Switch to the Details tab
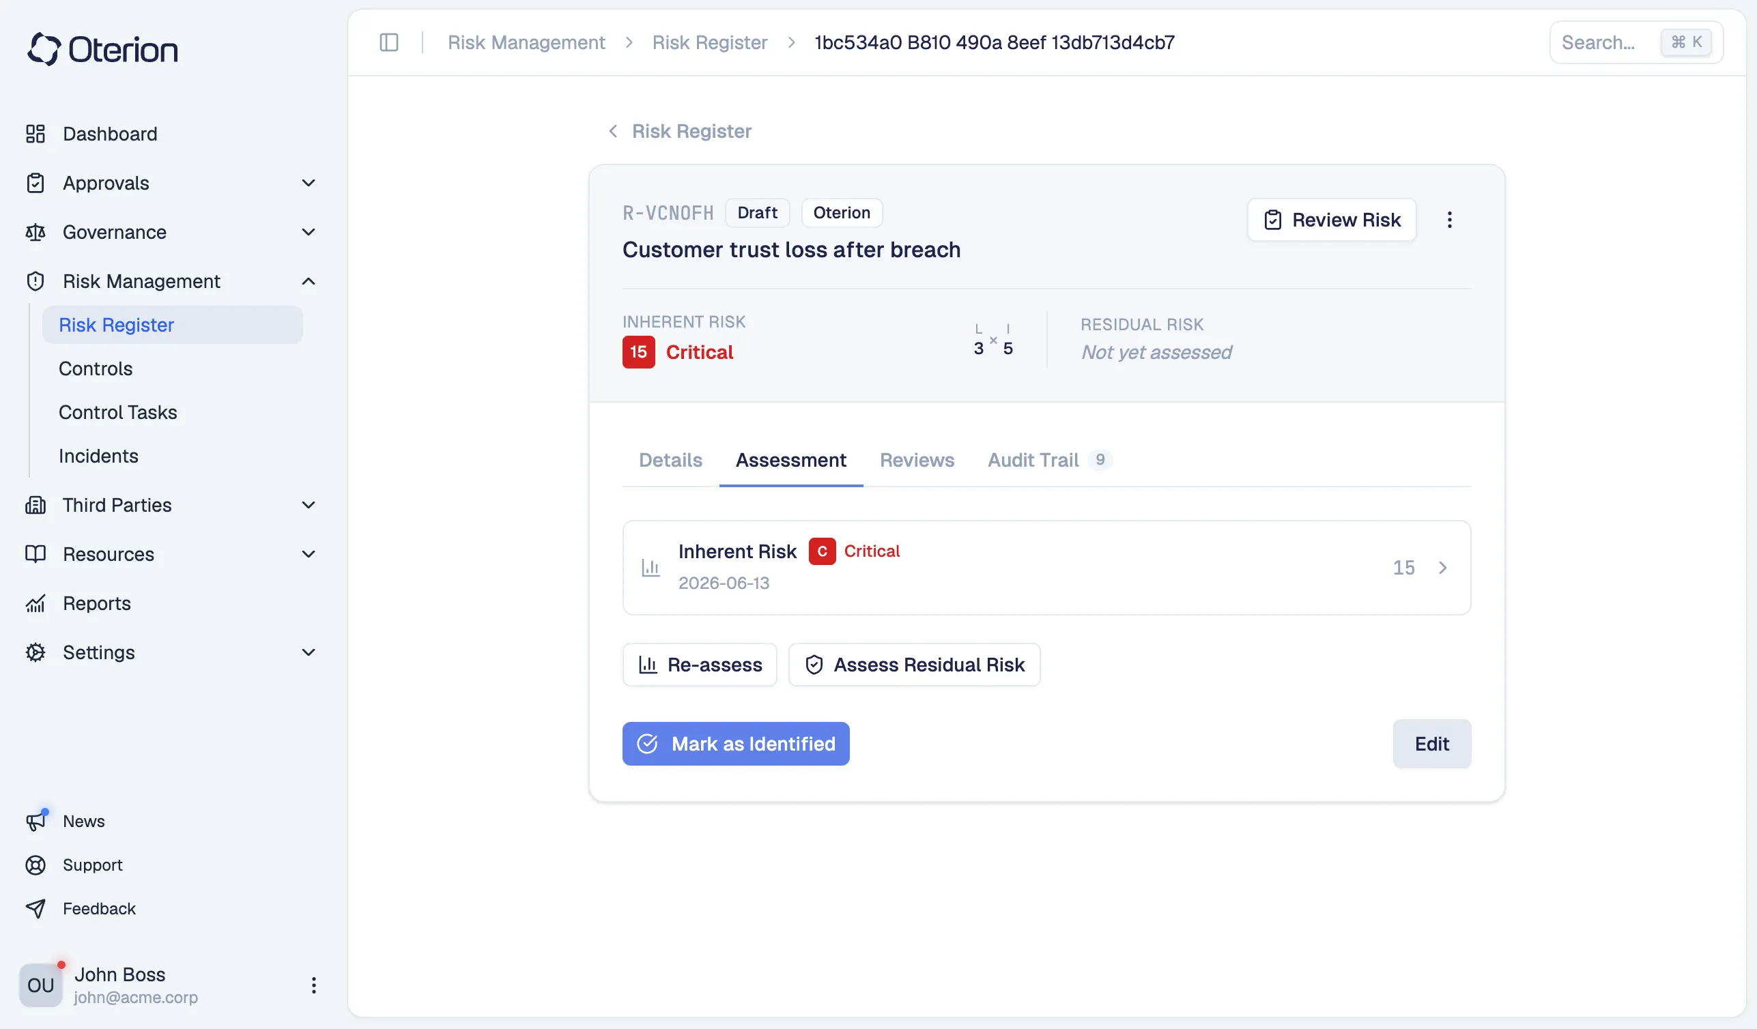 point(671,460)
